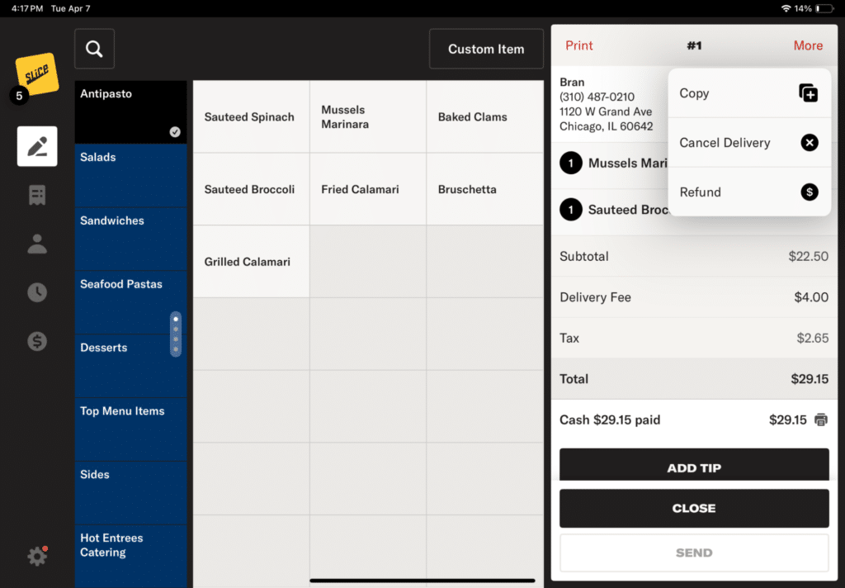Click the Refund dollar icon
The height and width of the screenshot is (588, 845).
[x=809, y=192]
